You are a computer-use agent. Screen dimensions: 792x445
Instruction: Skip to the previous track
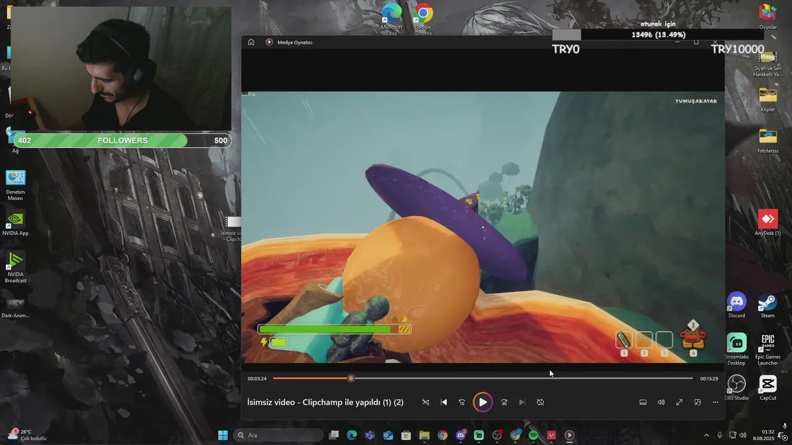[x=444, y=402]
